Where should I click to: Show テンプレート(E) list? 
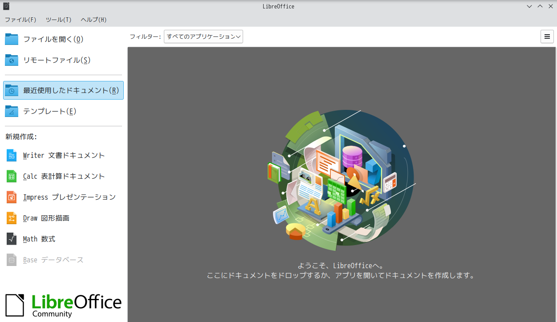(63, 111)
